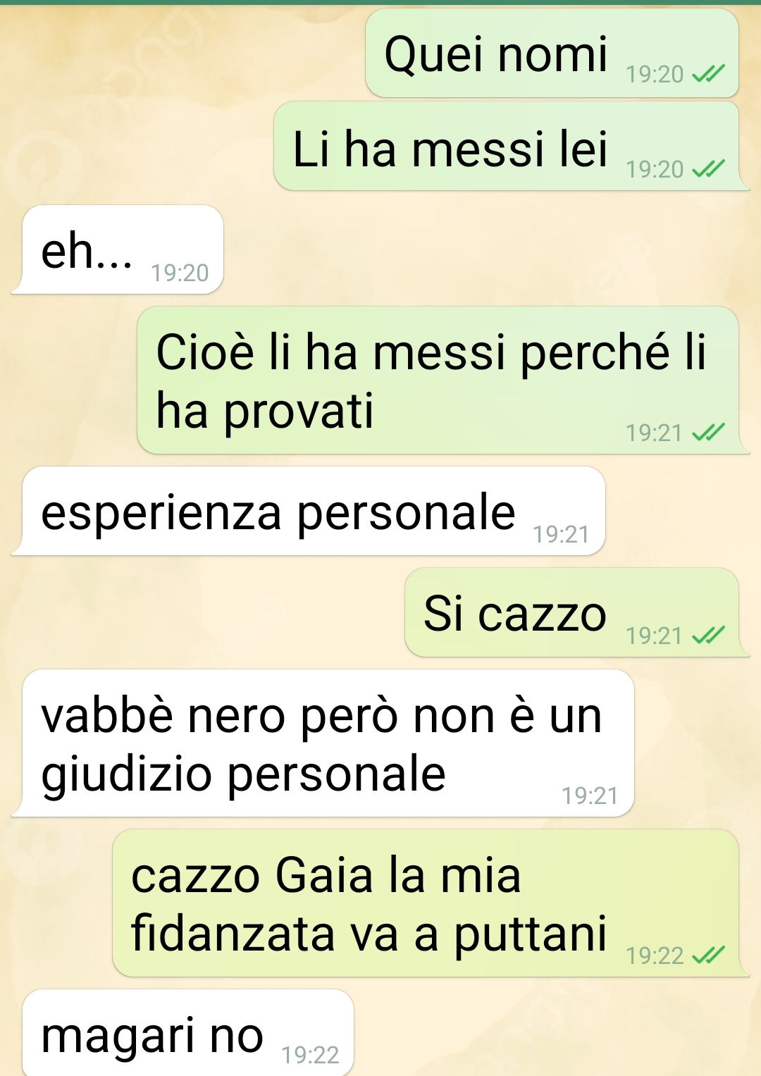
Task: Tap the 19:21 timestamp on 'esperienza personale'
Action: (x=561, y=534)
